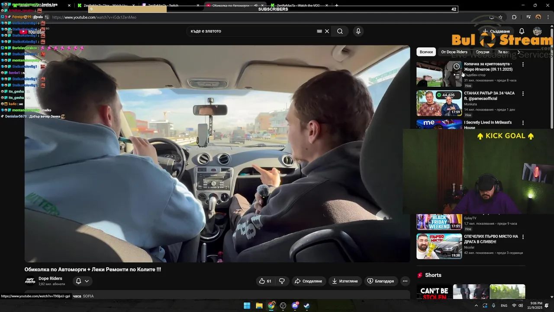Open browser extensions puzzle icon

pos(514,17)
